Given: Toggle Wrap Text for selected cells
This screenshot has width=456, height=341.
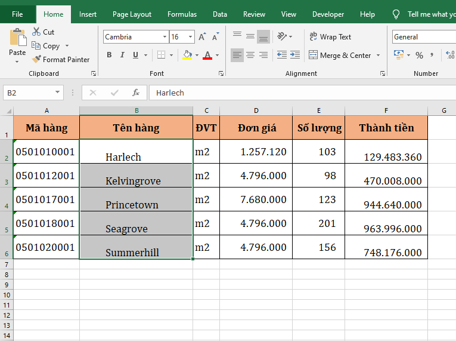Looking at the screenshot, I should pyautogui.click(x=330, y=37).
